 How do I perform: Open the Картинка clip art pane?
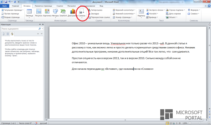pyautogui.click(x=47, y=13)
